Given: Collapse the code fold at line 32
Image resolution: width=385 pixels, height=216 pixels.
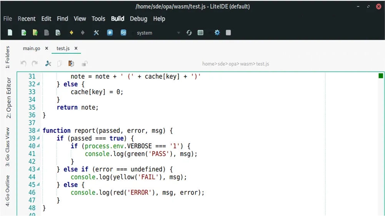Looking at the screenshot, I should pos(38,84).
